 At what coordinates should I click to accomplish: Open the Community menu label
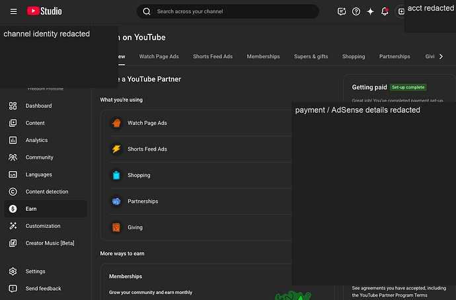point(39,157)
